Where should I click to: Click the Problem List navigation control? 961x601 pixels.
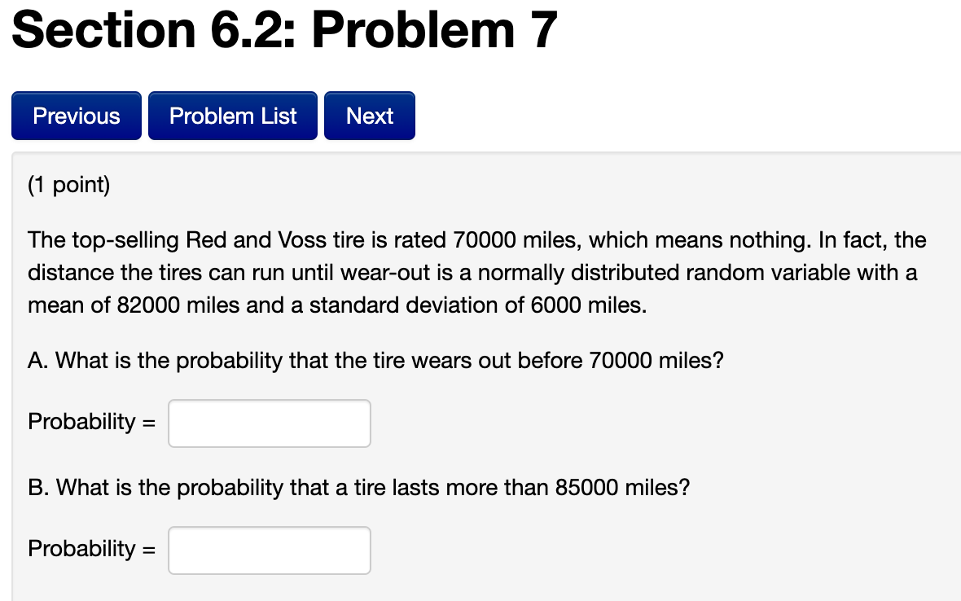tap(232, 116)
